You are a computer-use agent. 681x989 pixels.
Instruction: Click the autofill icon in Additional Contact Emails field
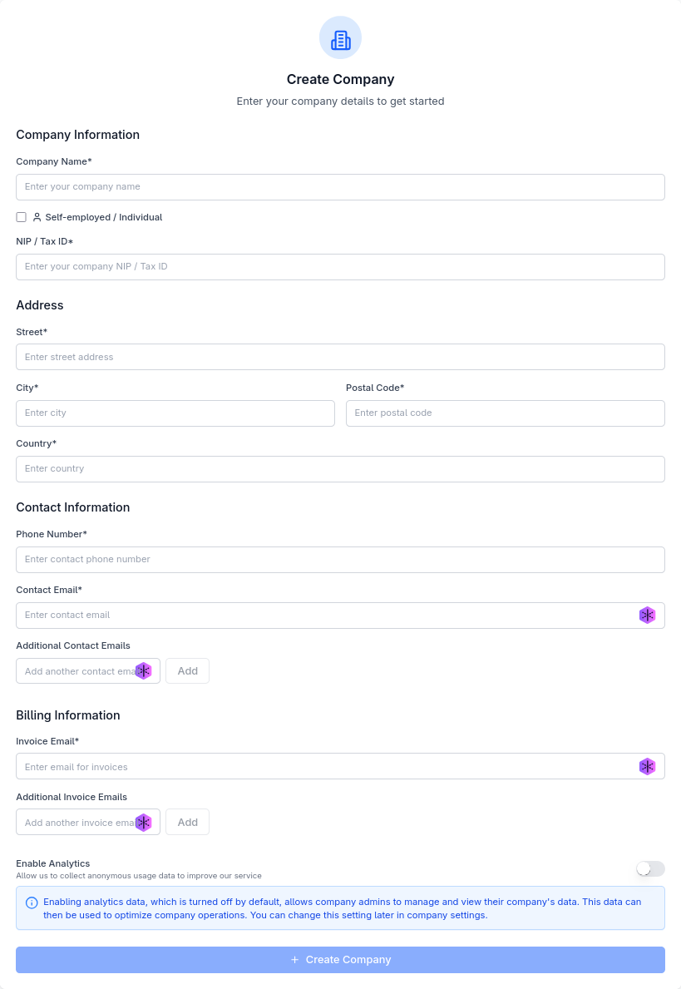pyautogui.click(x=143, y=670)
